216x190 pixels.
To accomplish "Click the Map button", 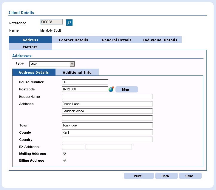I will coord(127,89).
